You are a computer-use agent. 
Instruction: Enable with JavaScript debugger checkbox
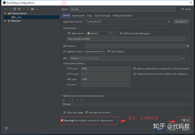coord(121,33)
